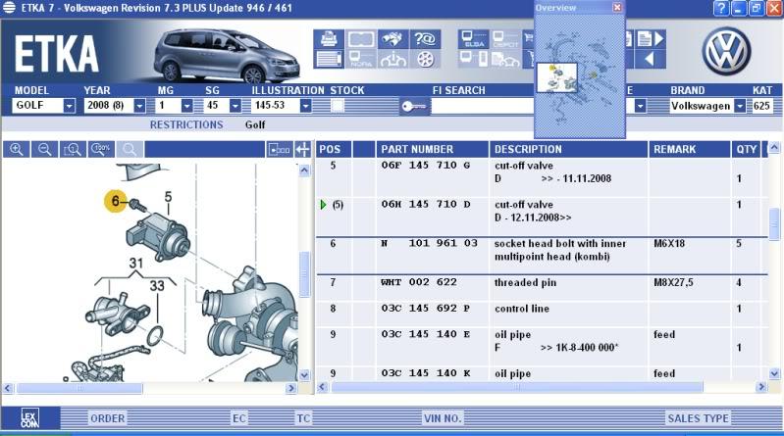Expand the MG dropdown

click(187, 106)
